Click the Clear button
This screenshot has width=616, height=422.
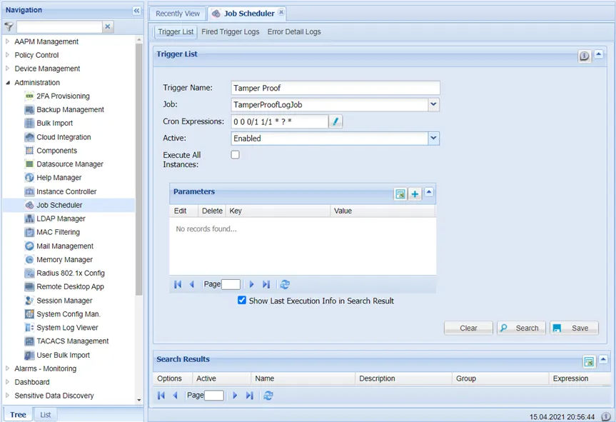468,328
